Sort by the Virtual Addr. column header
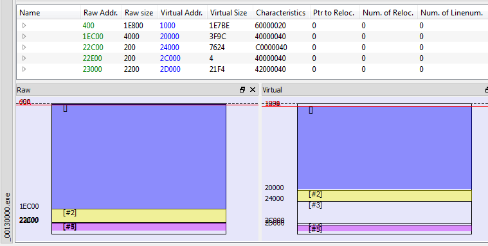 click(183, 13)
